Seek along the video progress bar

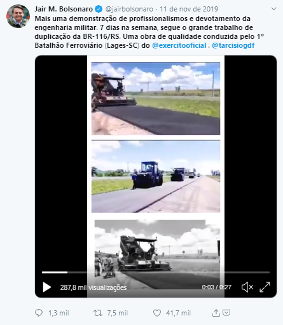click(x=156, y=272)
